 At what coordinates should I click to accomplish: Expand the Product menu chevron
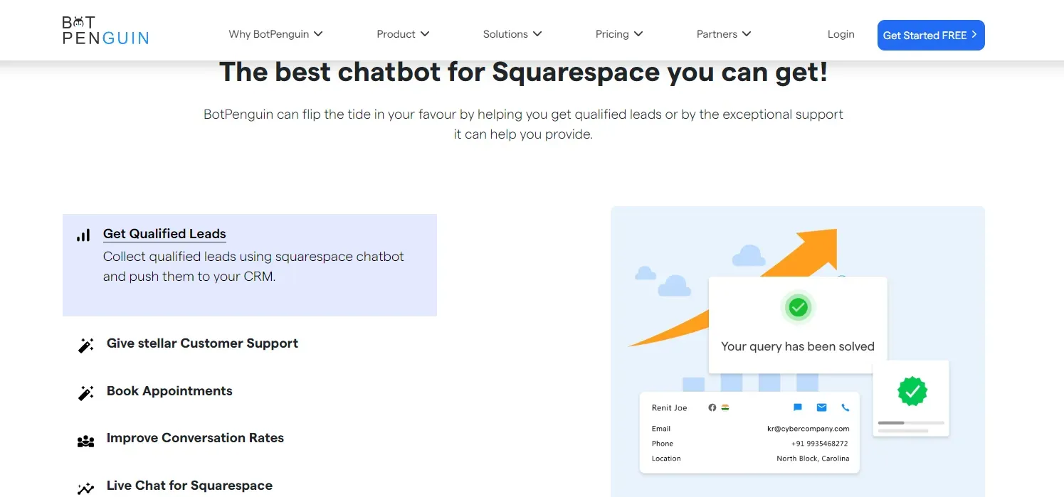[x=425, y=33]
